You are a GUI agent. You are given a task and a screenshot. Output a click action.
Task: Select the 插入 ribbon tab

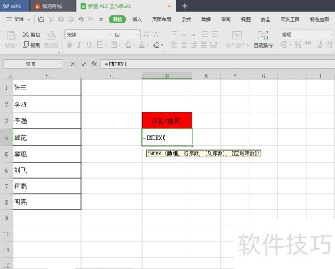coord(137,19)
